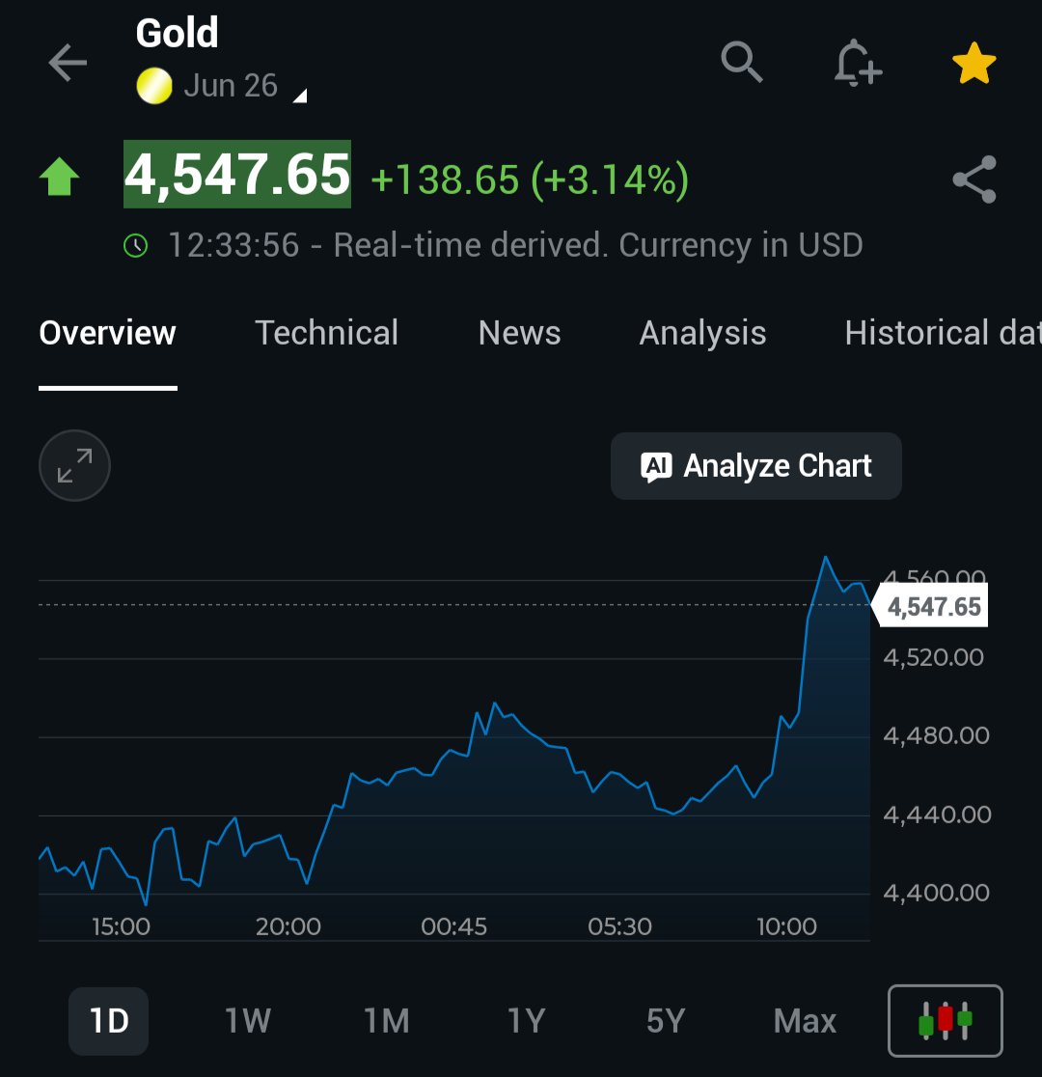Click the Analyze Chart button
Image resolution: width=1042 pixels, height=1077 pixels.
point(755,466)
